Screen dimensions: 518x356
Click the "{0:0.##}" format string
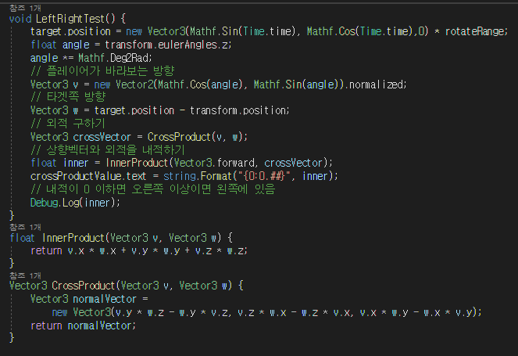[264, 176]
